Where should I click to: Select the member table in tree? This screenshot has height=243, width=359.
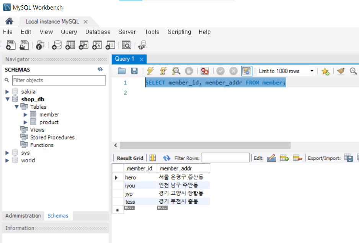click(x=49, y=114)
